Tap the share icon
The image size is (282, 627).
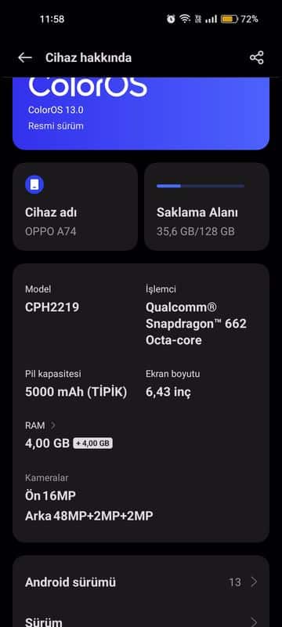pos(256,57)
